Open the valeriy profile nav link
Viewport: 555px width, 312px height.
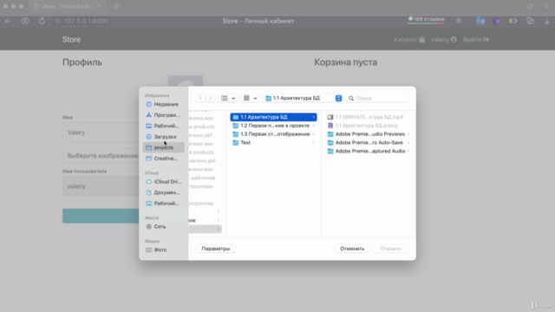443,40
